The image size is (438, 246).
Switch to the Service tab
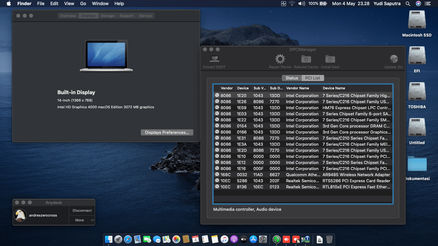[145, 16]
